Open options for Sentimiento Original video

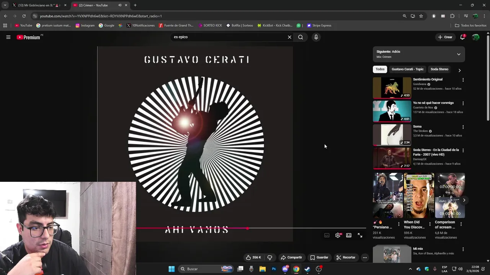463,80
